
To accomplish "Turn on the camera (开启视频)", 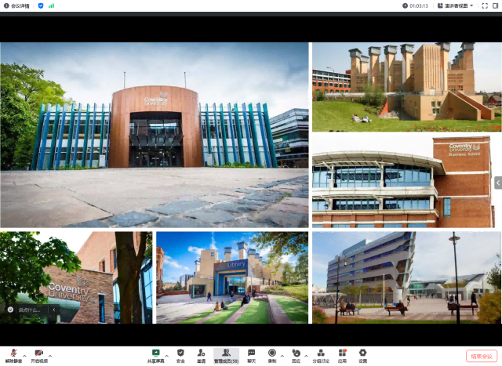I will tap(38, 355).
